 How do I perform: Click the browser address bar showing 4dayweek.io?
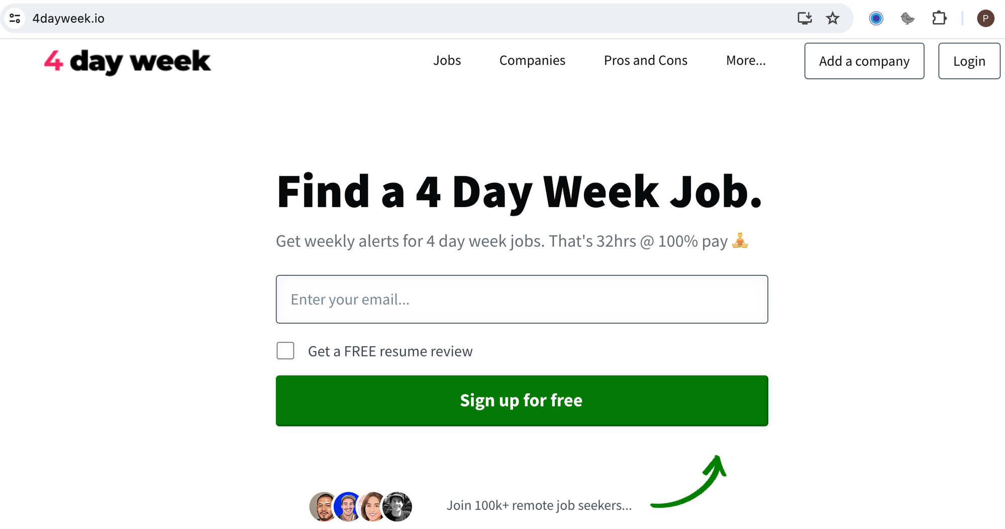tap(69, 18)
